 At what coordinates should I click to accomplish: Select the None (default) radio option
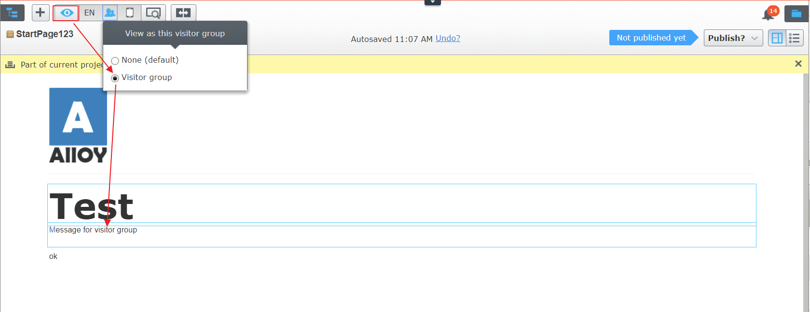point(115,61)
